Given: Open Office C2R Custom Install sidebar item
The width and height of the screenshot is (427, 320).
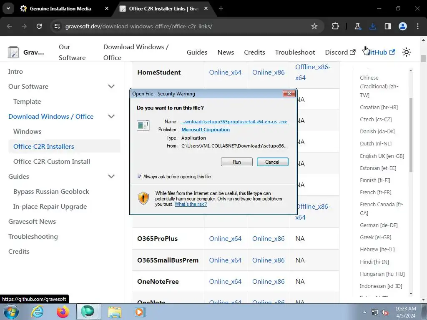Looking at the screenshot, I should coord(51,161).
